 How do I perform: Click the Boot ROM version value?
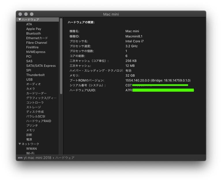pyautogui.click(x=158, y=80)
